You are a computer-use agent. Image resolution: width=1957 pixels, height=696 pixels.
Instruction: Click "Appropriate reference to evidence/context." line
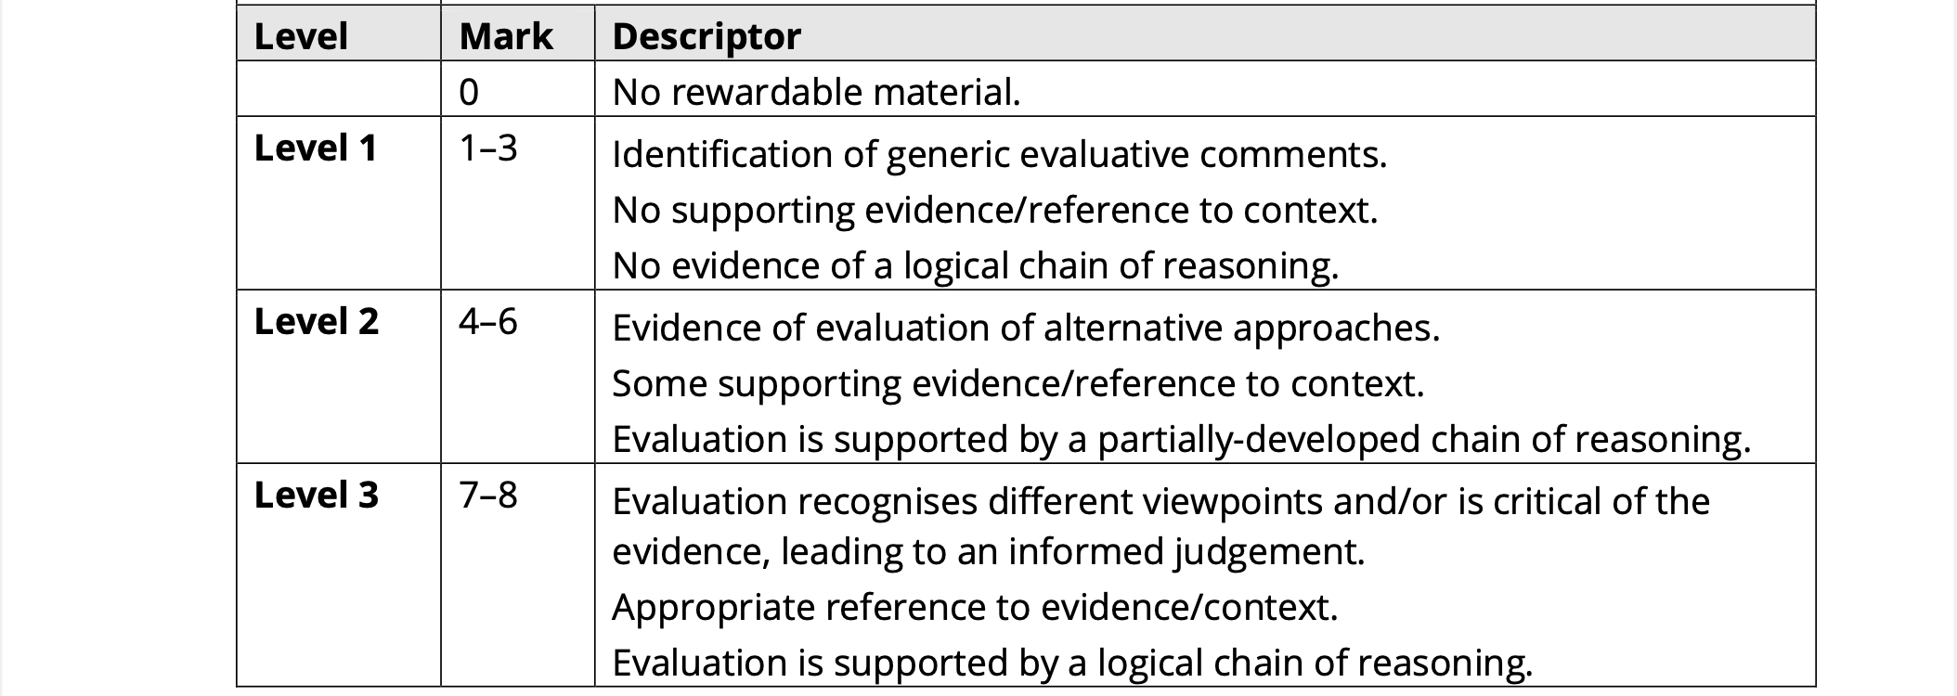[975, 607]
